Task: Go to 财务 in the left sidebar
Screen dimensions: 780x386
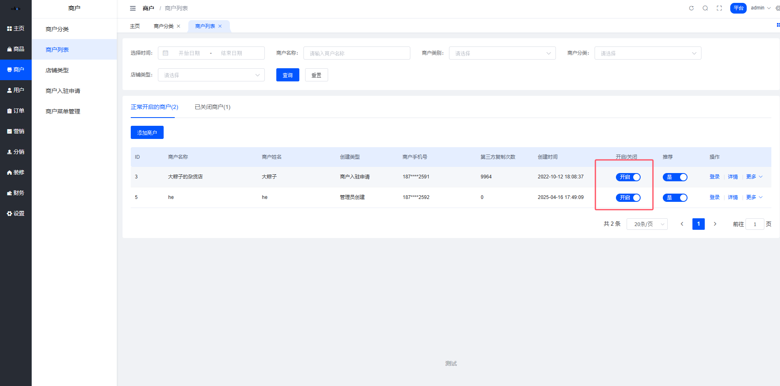Action: coord(16,193)
